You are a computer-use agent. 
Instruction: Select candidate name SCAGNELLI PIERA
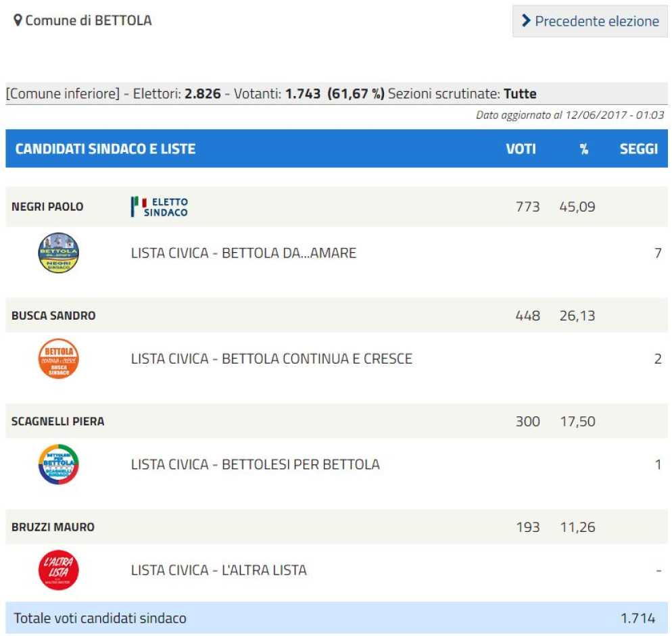(57, 421)
